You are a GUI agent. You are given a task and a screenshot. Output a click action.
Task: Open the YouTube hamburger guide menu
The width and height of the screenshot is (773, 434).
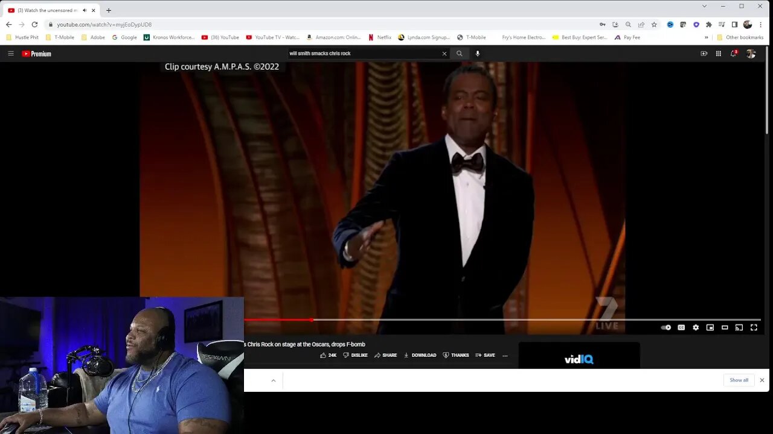tap(10, 54)
